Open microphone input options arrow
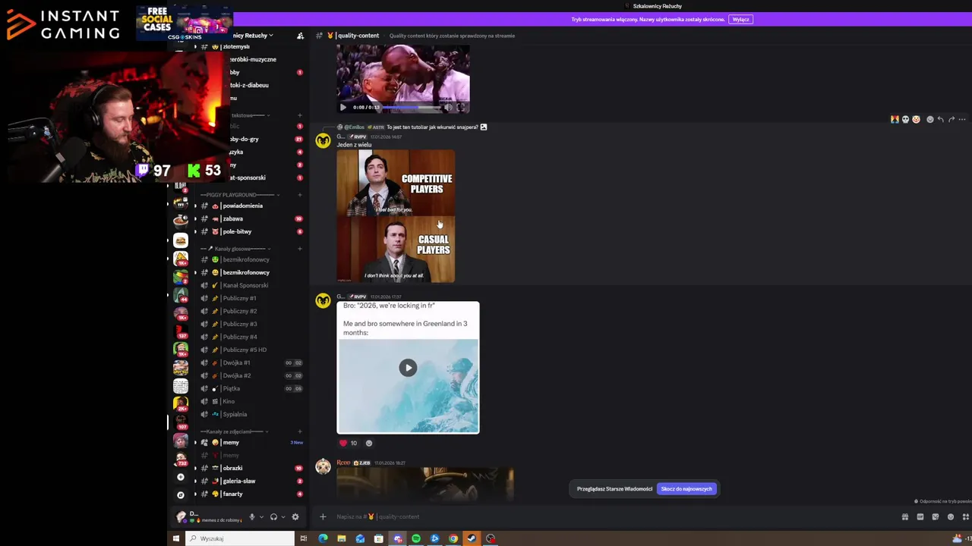Screen dimensions: 972x546 coord(261,517)
